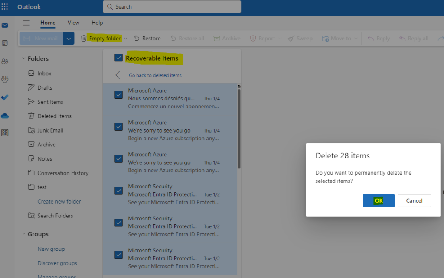Confirm deletion with the OK button
Viewport: 444px width, 278px height.
[379, 200]
